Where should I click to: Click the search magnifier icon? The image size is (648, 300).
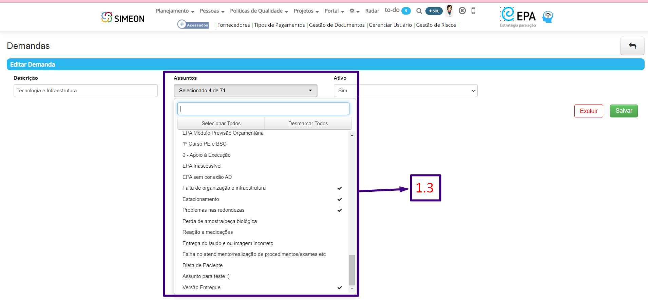[x=419, y=11]
